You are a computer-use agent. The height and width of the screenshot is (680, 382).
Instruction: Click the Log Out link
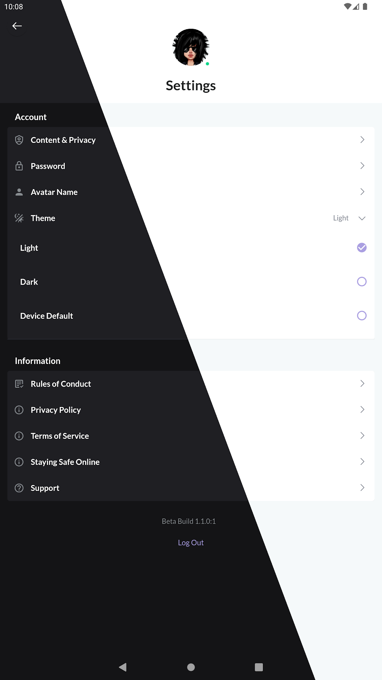[191, 543]
